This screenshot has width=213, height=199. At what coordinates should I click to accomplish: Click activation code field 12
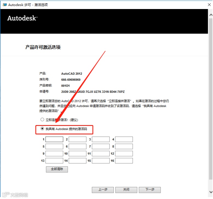124,154
